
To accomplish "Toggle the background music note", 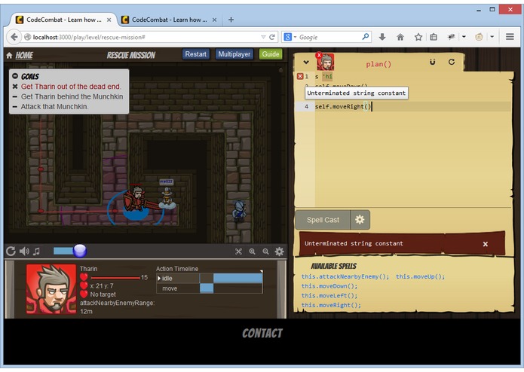I will tap(36, 252).
